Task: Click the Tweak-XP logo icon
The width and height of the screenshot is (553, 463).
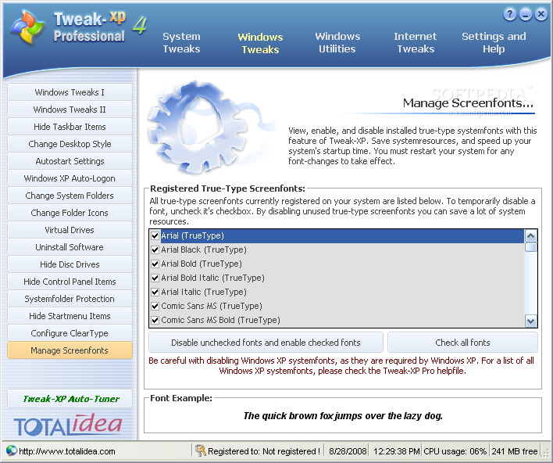Action: pos(27,27)
